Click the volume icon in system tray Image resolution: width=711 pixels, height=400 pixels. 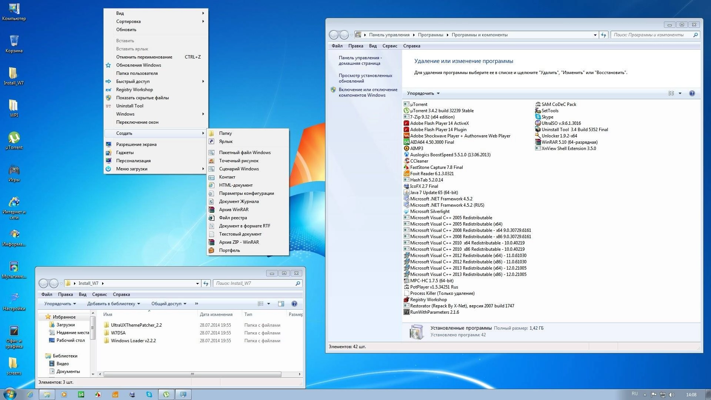click(x=672, y=395)
